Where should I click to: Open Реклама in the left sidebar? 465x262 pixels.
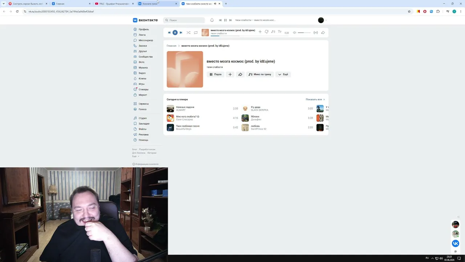click(143, 135)
